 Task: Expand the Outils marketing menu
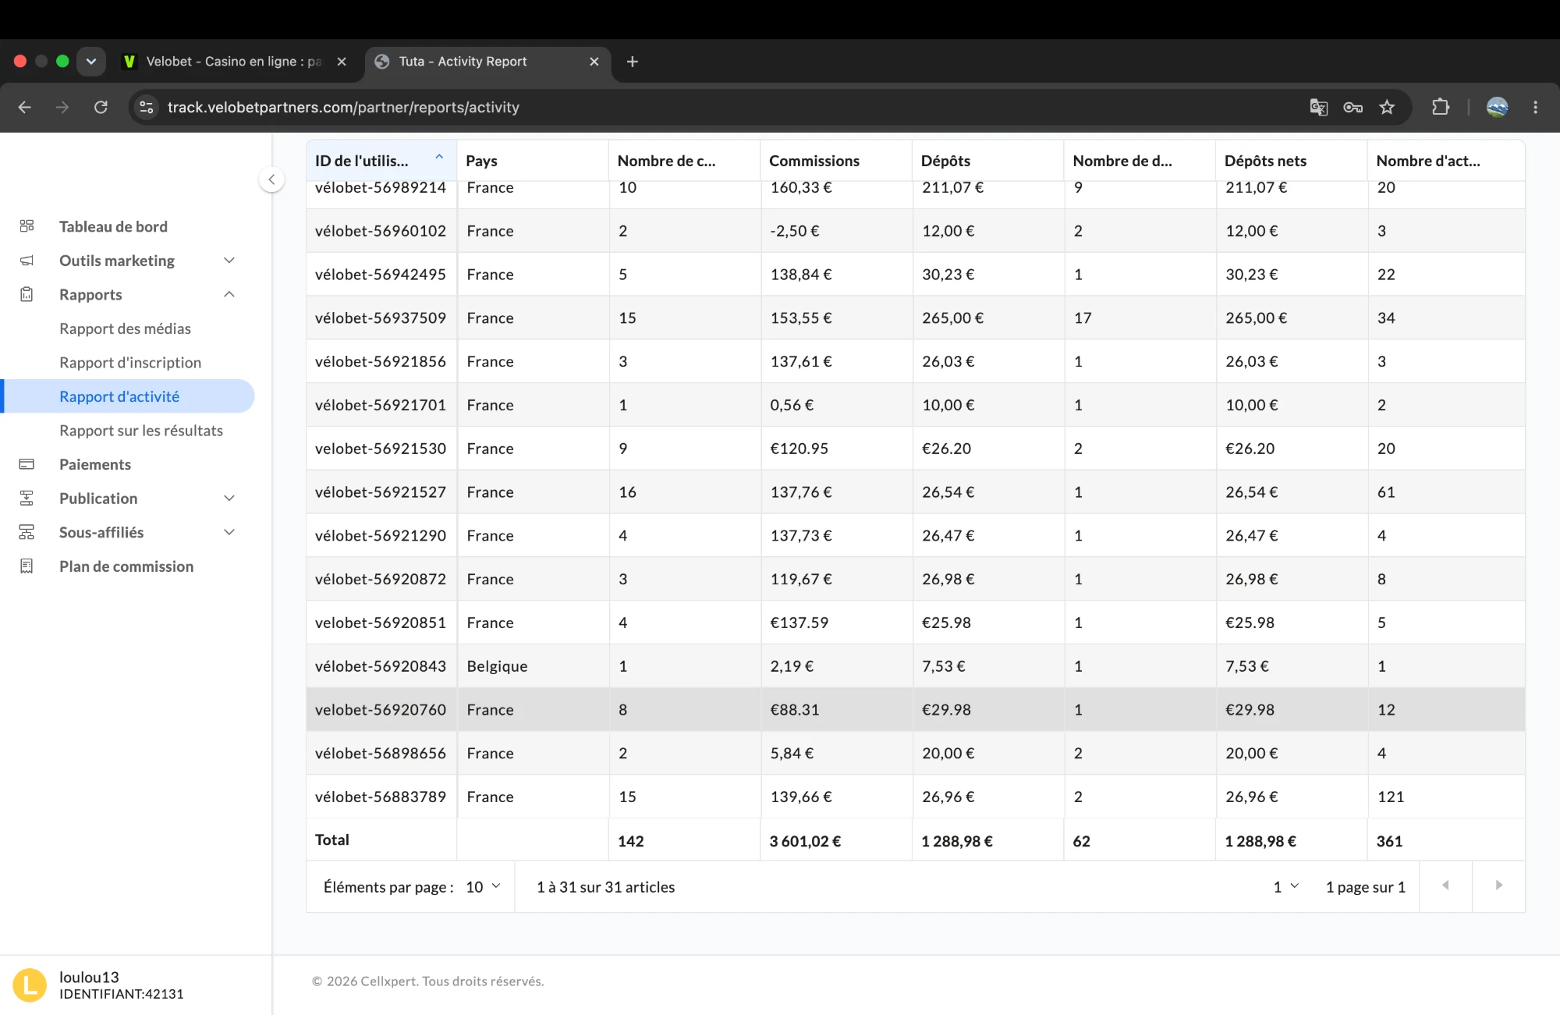[x=229, y=261]
